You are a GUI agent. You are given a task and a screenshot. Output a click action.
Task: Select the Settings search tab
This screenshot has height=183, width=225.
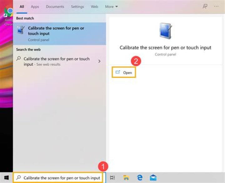click(x=77, y=7)
